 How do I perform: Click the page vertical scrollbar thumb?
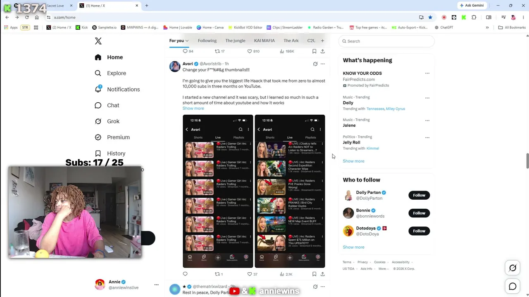527,160
